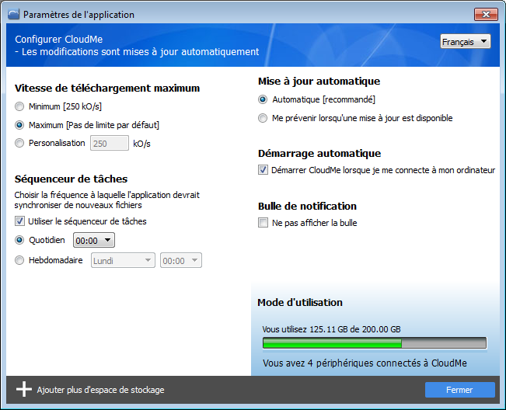Click 'Choisir la fréquence à laquelle' description text
Screen dimensions: 506x410
(106, 200)
